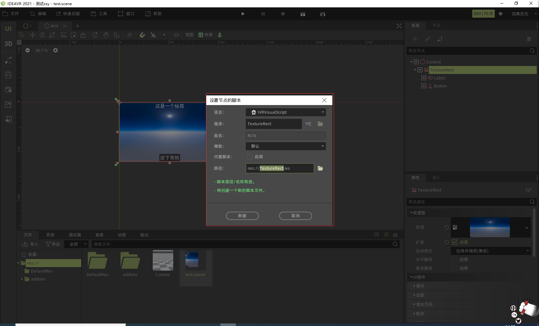Viewport: 539px width, 326px height.
Task: Enable the built-in script checkbox
Action: point(250,157)
